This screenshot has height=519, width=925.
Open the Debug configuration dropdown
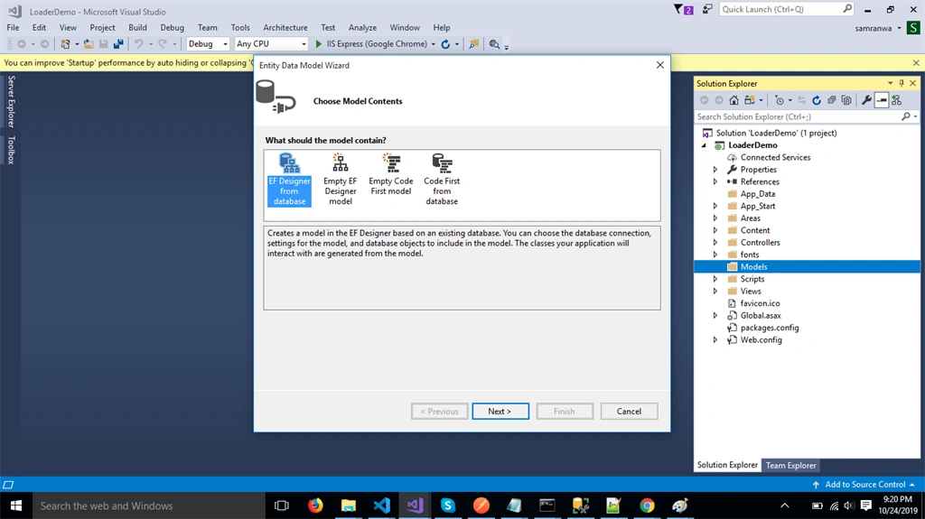click(208, 43)
